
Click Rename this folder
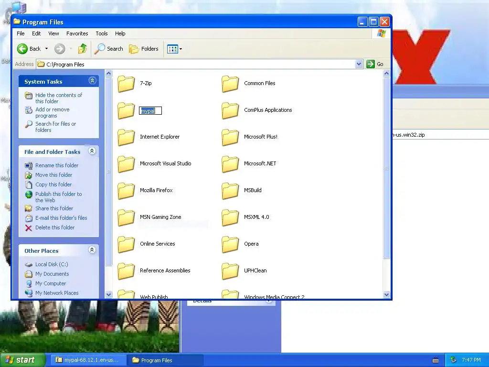(x=56, y=165)
